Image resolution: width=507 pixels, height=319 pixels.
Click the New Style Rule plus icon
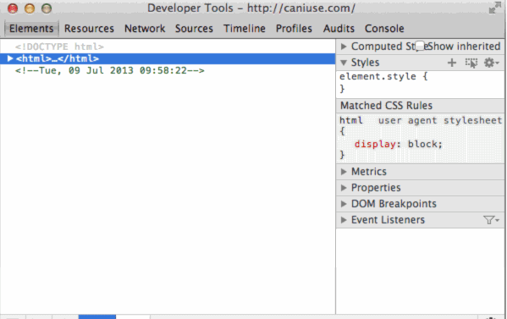(452, 63)
